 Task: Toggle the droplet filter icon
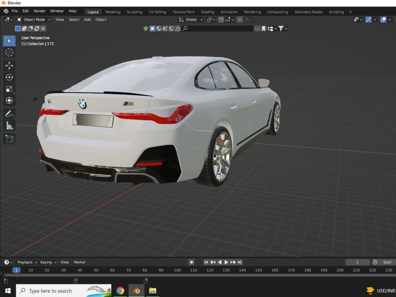tap(165, 29)
